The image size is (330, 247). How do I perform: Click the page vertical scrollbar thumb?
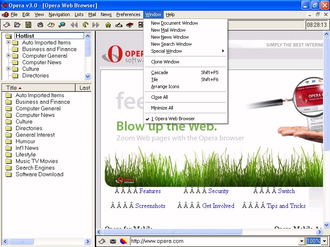click(x=326, y=94)
